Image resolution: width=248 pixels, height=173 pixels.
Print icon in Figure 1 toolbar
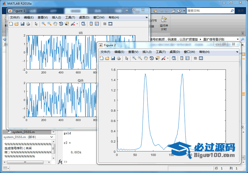(28, 24)
